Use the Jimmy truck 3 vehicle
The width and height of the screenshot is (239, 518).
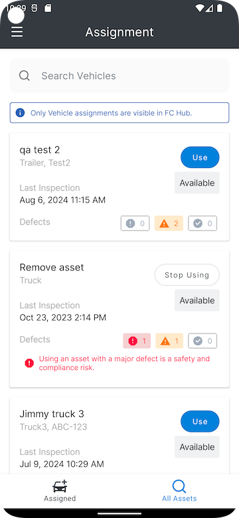tap(200, 422)
